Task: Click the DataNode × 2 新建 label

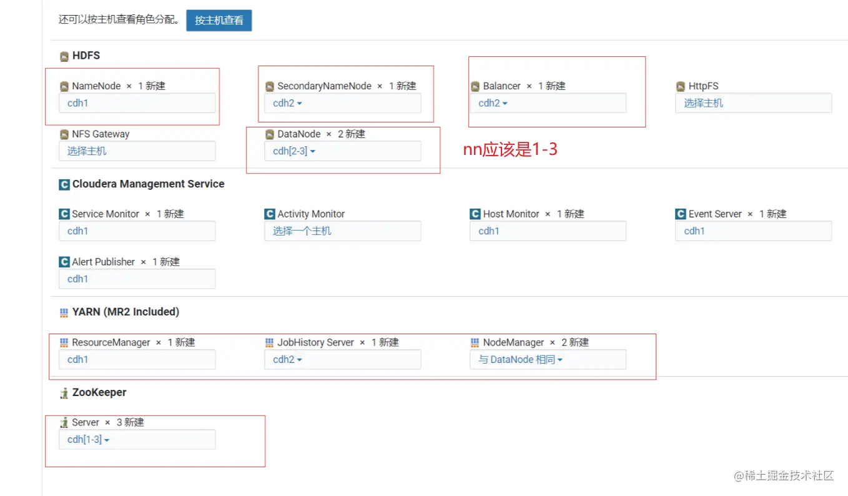Action: click(x=321, y=134)
